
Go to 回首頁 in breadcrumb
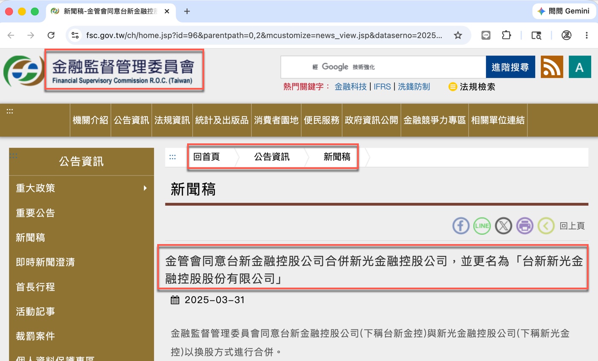pyautogui.click(x=207, y=157)
